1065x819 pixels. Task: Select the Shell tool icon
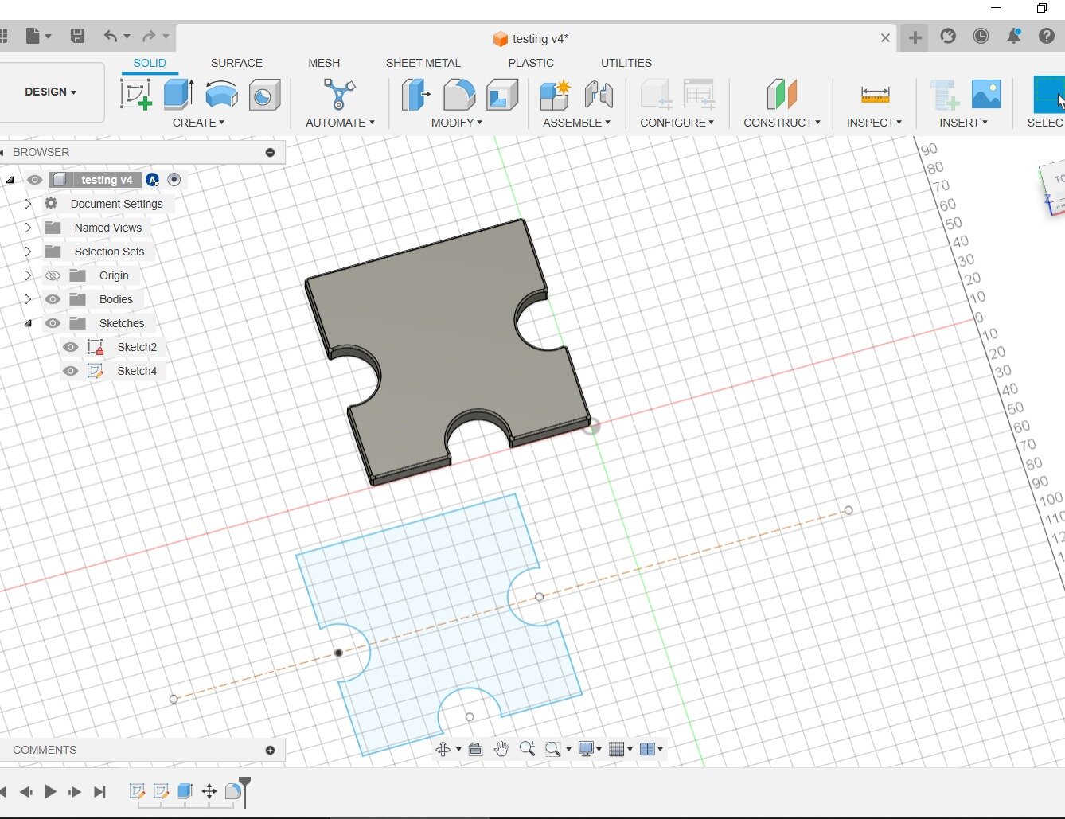point(502,95)
